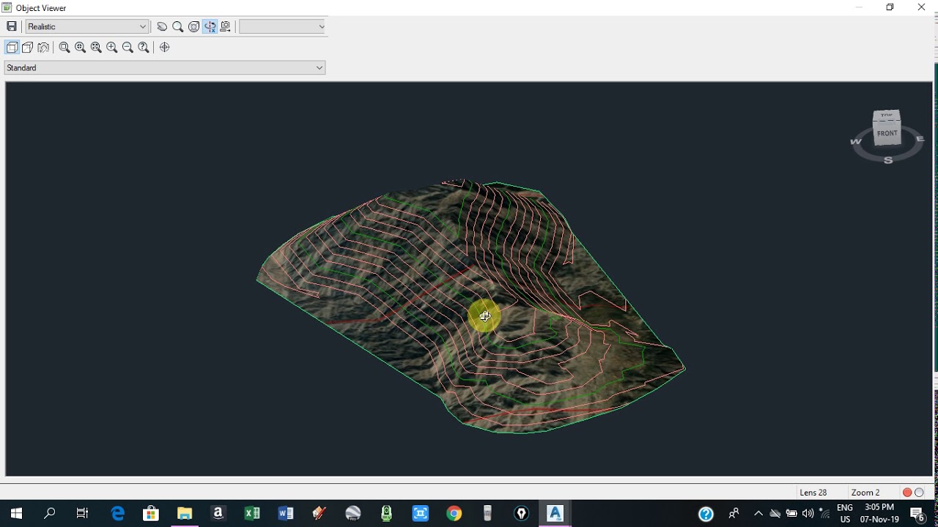Screen dimensions: 938x527
Task: Click the white circle in status bar
Action: pyautogui.click(x=920, y=493)
